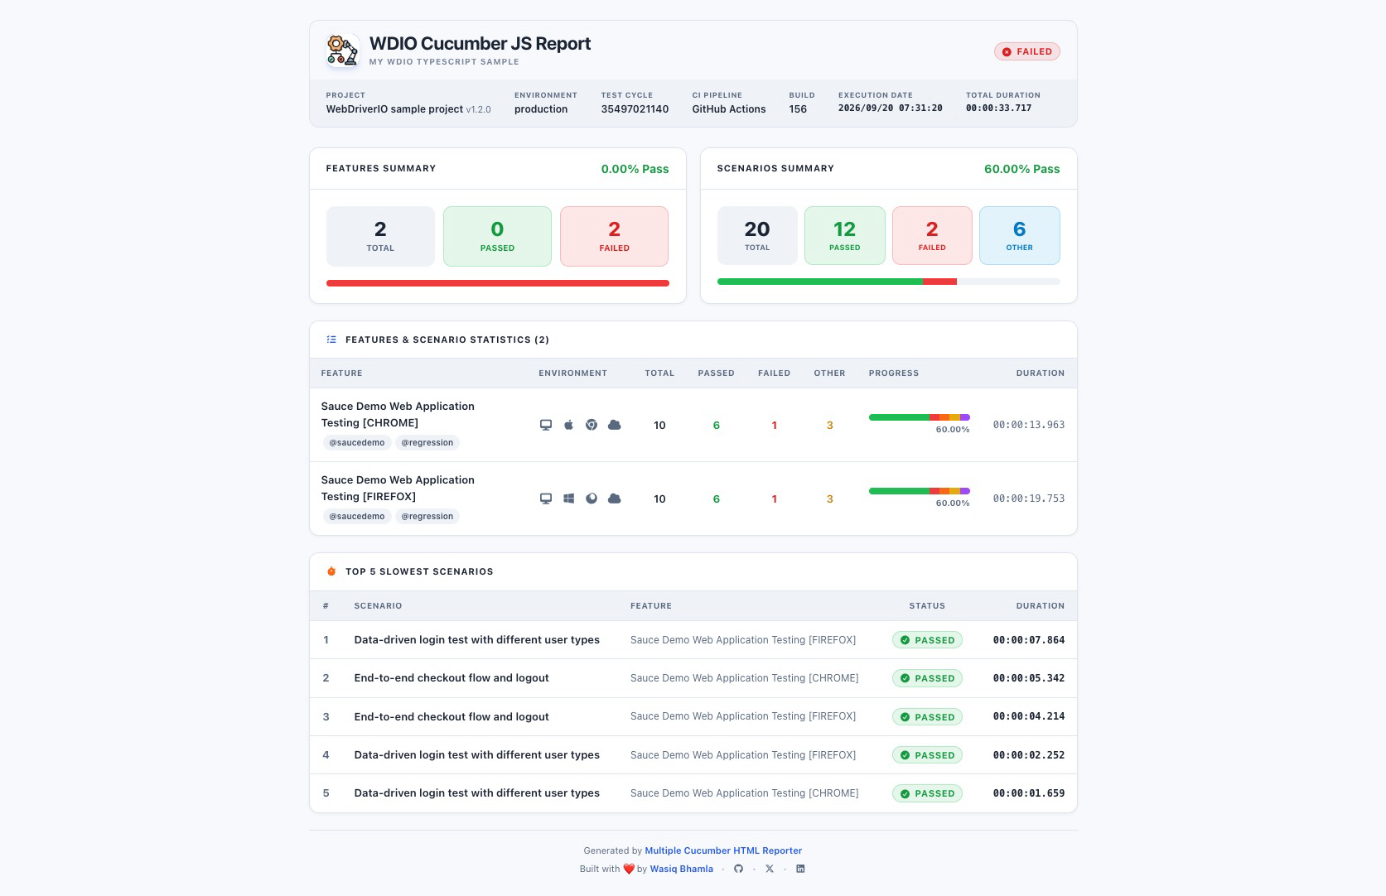Click the CHROME row duration 00:00:13.963
Viewport: 1386px width, 896px height.
click(1029, 425)
